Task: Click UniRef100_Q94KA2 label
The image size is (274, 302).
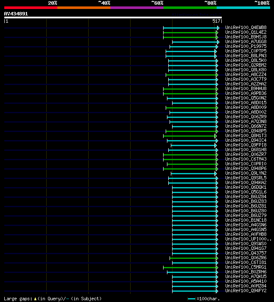Action: tap(246, 182)
